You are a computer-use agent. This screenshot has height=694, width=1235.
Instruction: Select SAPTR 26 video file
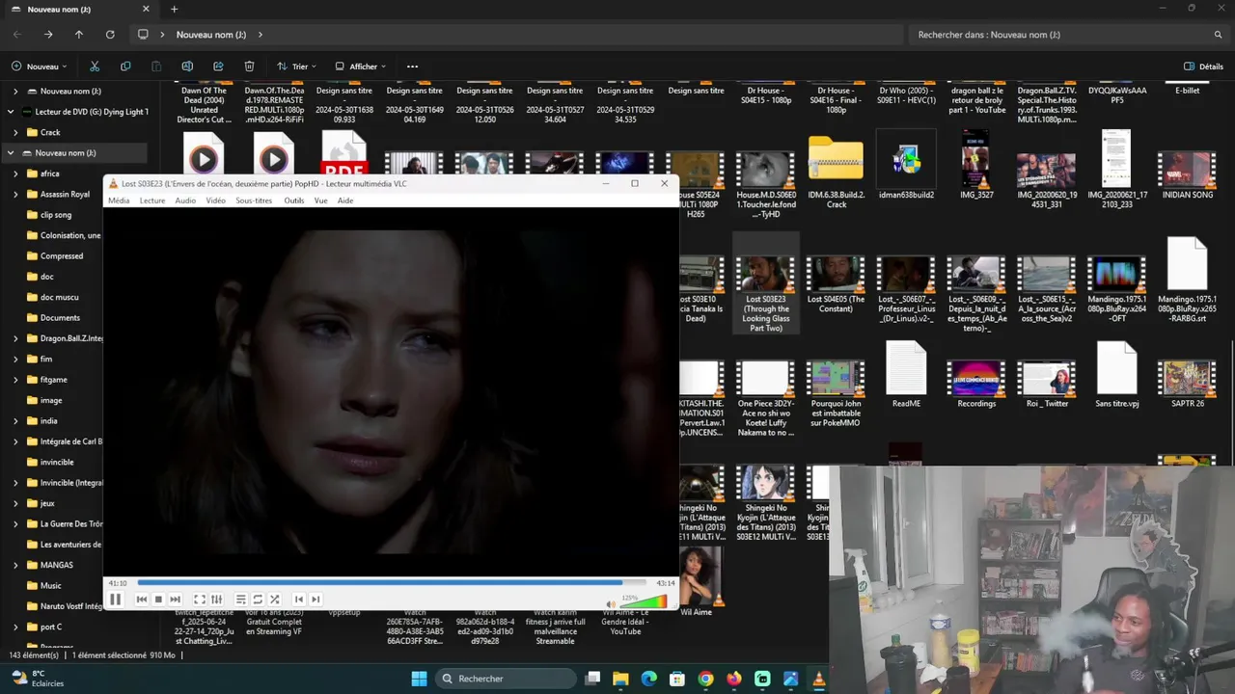click(x=1187, y=385)
